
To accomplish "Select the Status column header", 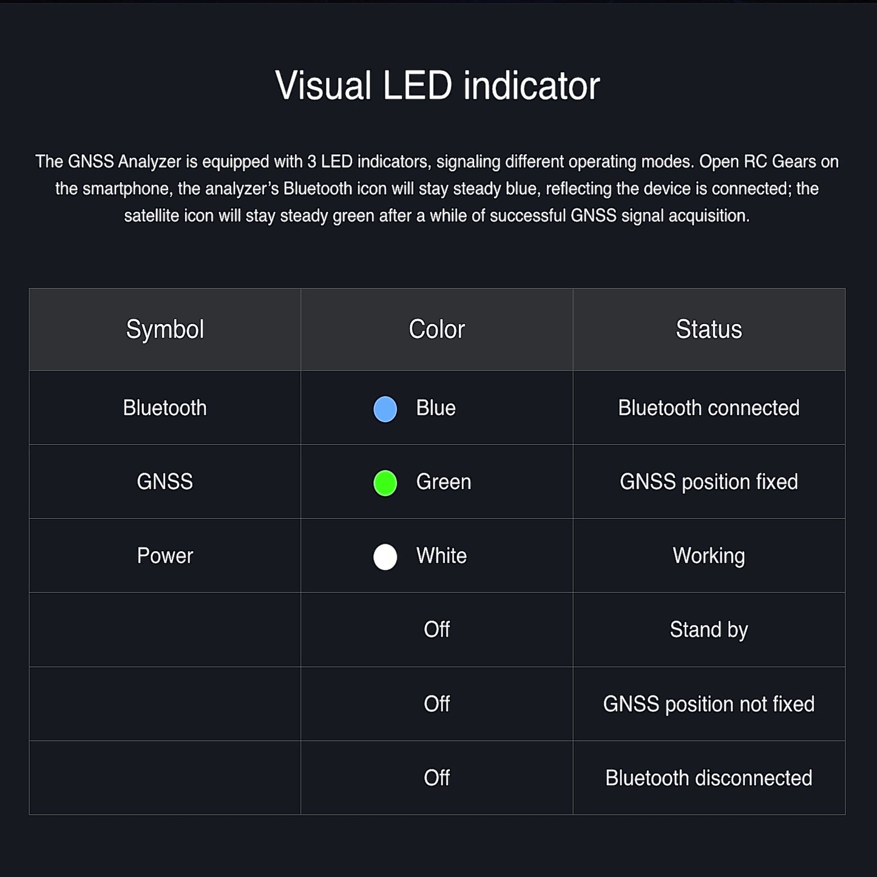I will click(708, 330).
